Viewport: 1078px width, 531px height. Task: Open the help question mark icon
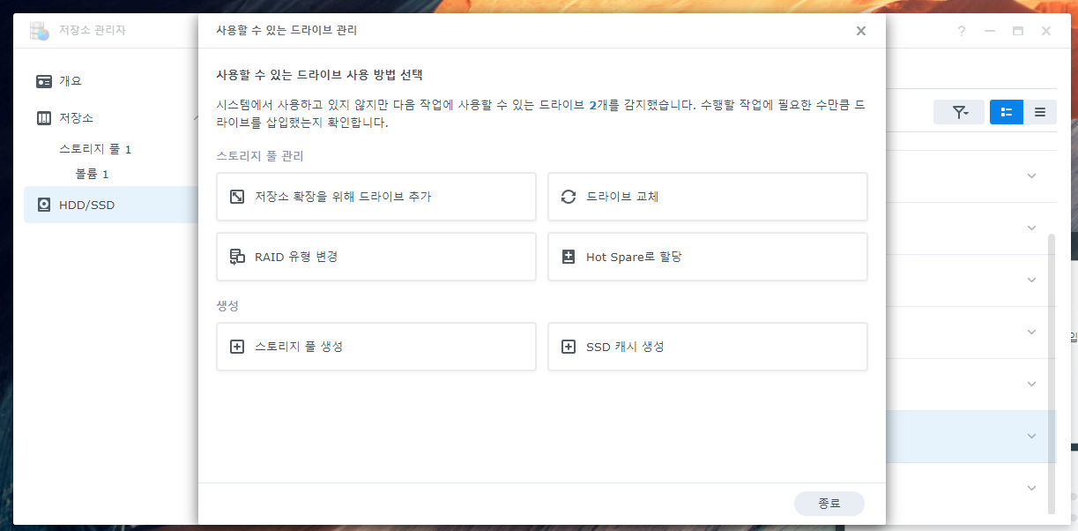coord(962,31)
